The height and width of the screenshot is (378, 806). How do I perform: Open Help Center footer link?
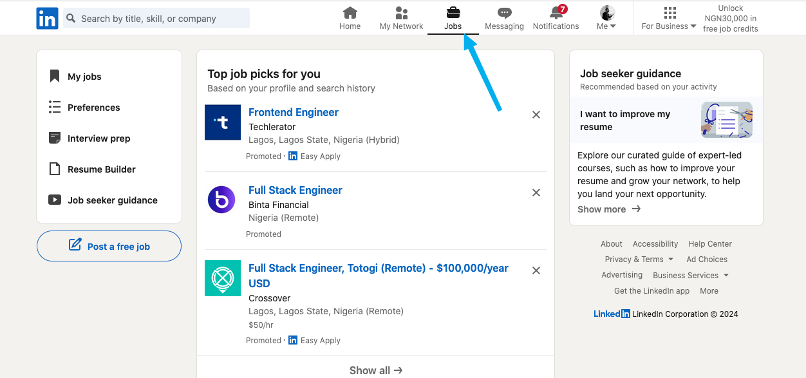click(x=710, y=244)
